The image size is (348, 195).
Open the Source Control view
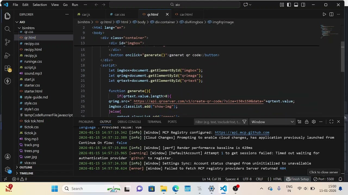8,42
